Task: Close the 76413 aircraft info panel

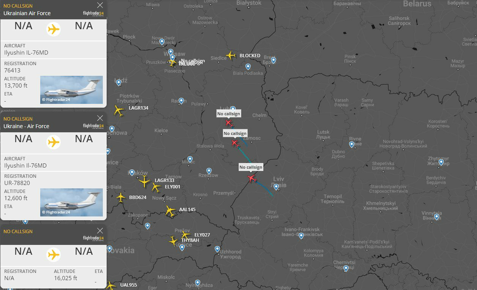Action: click(100, 5)
